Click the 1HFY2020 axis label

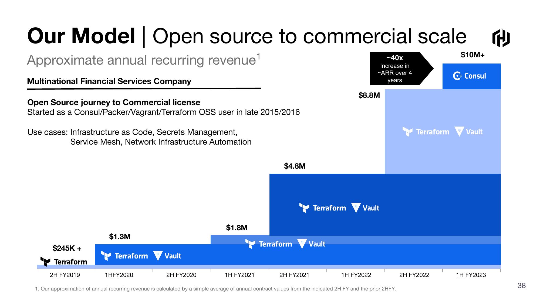[119, 275]
